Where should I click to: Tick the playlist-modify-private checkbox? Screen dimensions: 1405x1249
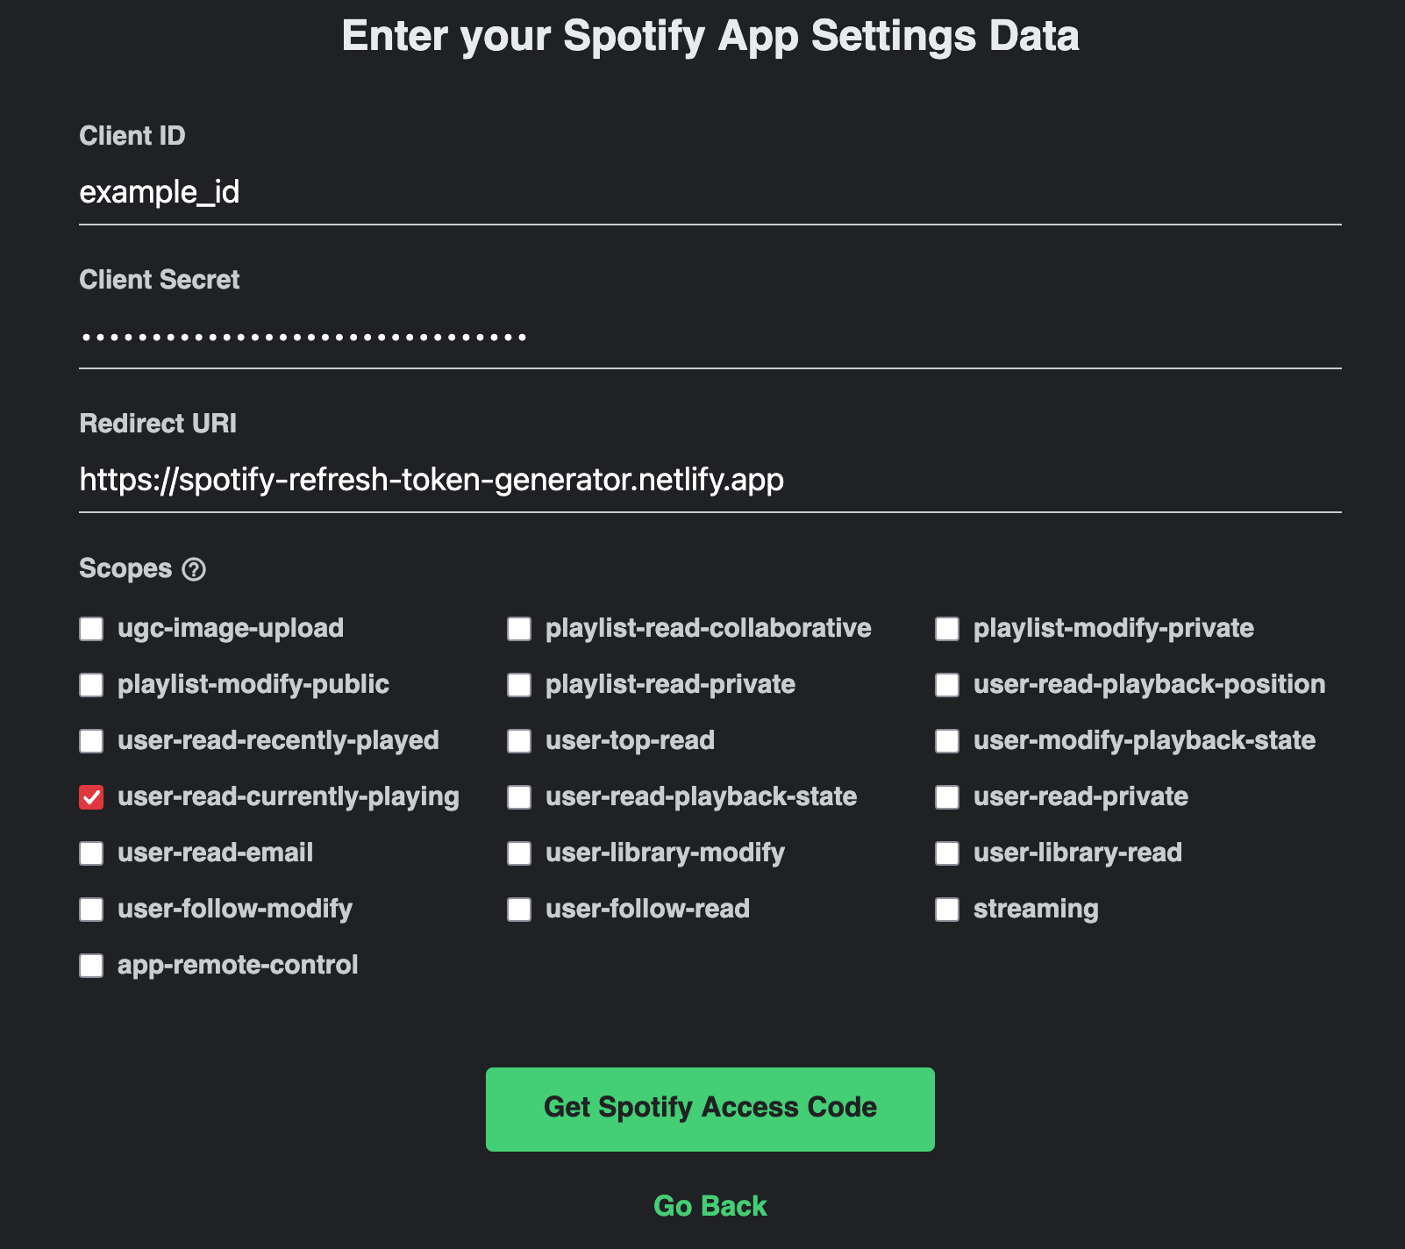[947, 629]
